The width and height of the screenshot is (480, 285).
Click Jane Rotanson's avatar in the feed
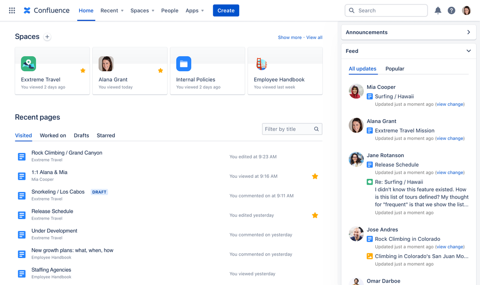356,160
